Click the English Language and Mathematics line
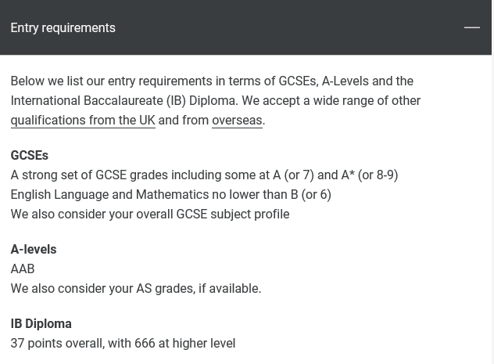494x364 pixels. [170, 194]
